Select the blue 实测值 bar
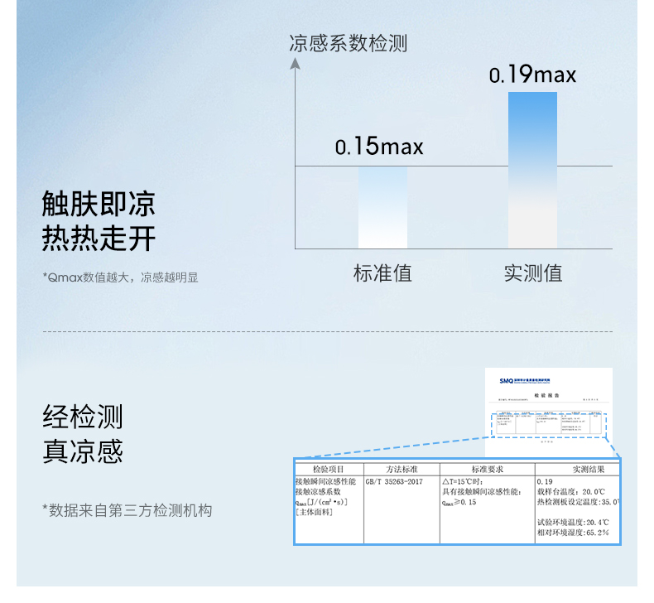The width and height of the screenshot is (654, 603). 532,170
